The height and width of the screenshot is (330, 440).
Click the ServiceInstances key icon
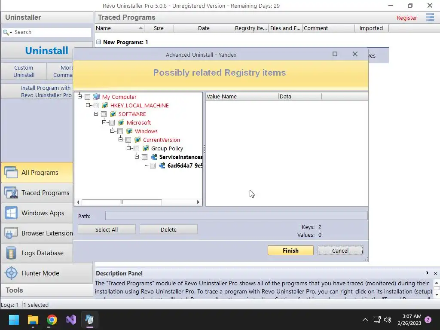point(154,157)
